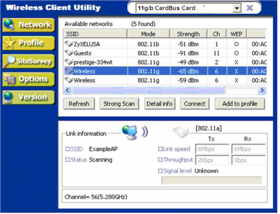The image size is (280, 214).
Task: Select the Wireless row at -59 dBm
Action: (x=165, y=80)
